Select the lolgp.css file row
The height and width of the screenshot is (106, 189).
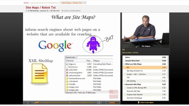(89, 64)
